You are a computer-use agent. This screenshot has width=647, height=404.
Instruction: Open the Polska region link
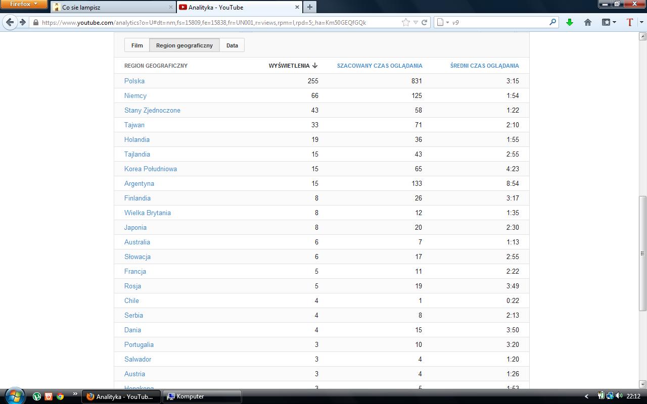(134, 81)
